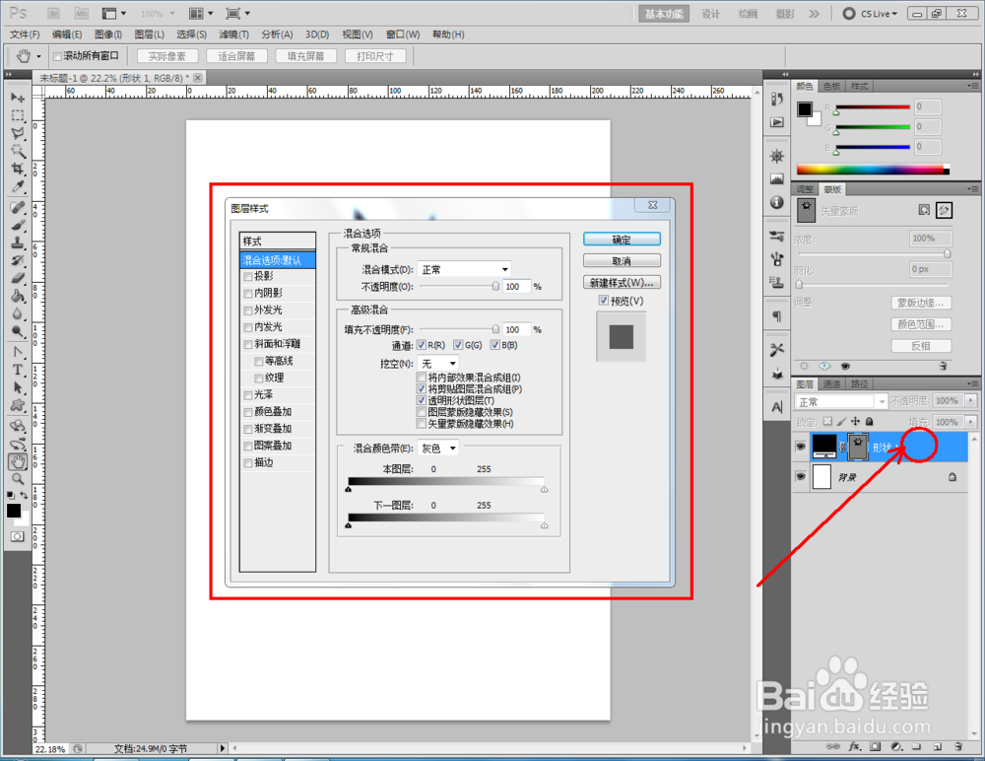
Task: Select the Crop tool
Action: [x=18, y=169]
